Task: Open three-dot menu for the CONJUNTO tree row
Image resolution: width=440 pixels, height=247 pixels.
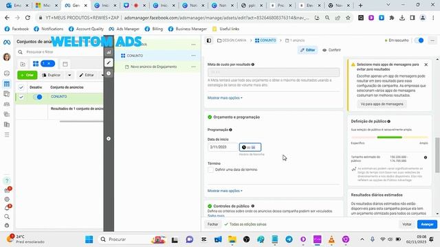Action: pyautogui.click(x=193, y=56)
